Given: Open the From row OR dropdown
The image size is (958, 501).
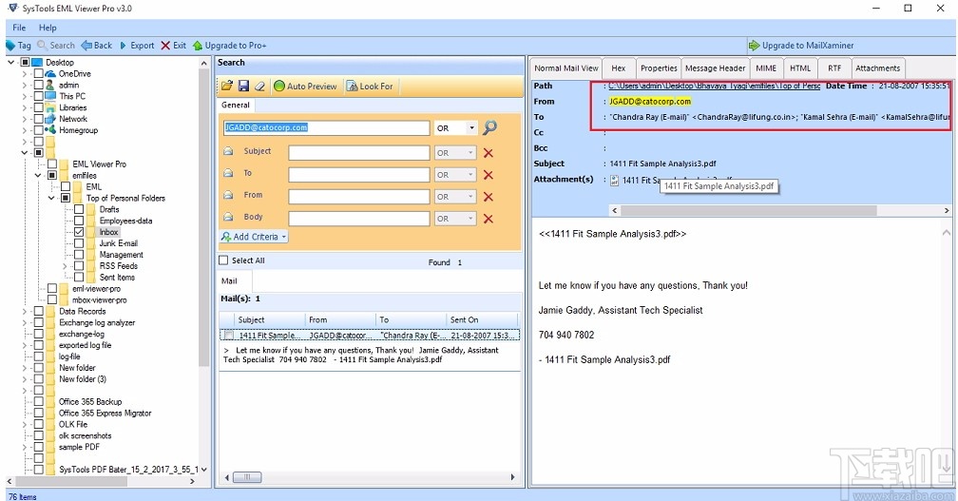Looking at the screenshot, I should [469, 197].
